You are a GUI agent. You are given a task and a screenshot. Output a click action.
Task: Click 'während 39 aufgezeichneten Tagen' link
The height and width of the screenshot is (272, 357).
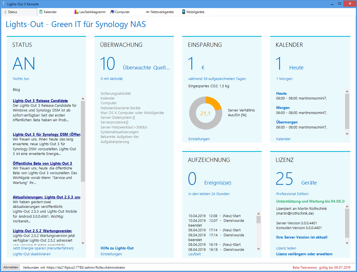pos(217,79)
